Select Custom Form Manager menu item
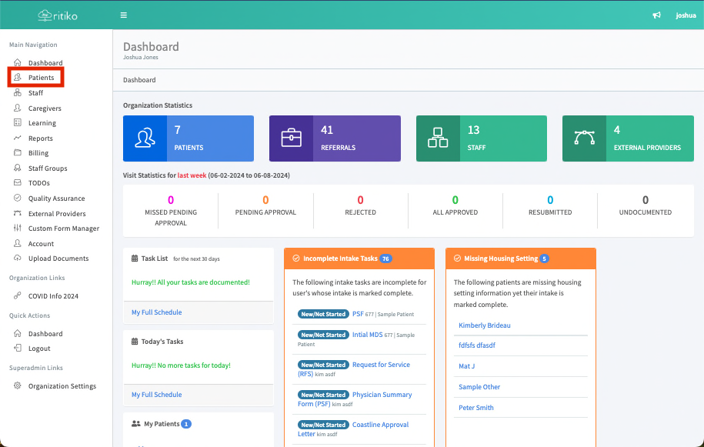The width and height of the screenshot is (704, 447). point(64,229)
